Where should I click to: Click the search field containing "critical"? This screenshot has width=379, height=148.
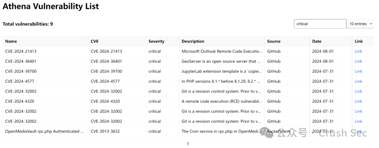coord(320,24)
